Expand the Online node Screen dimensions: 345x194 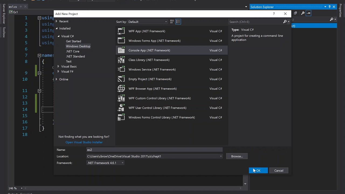[x=56, y=79]
